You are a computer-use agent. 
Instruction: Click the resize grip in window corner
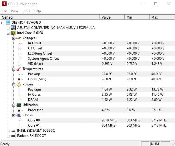click(173, 144)
